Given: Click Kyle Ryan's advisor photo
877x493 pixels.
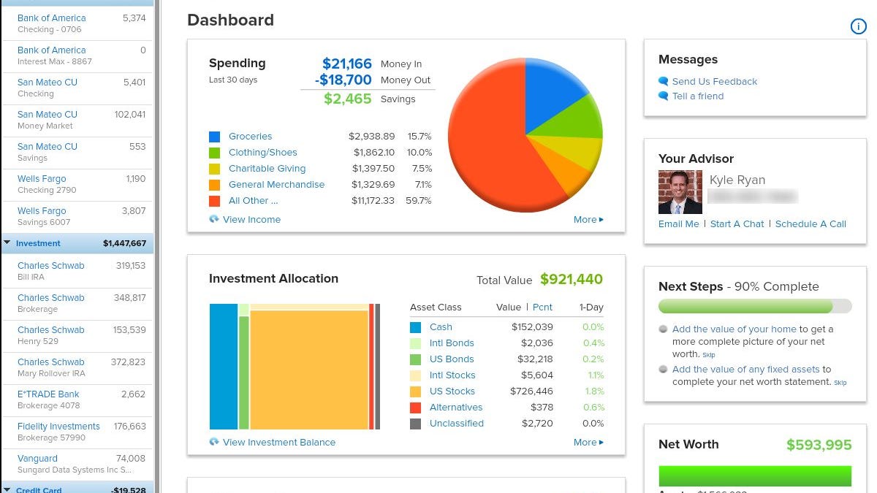Looking at the screenshot, I should click(680, 192).
